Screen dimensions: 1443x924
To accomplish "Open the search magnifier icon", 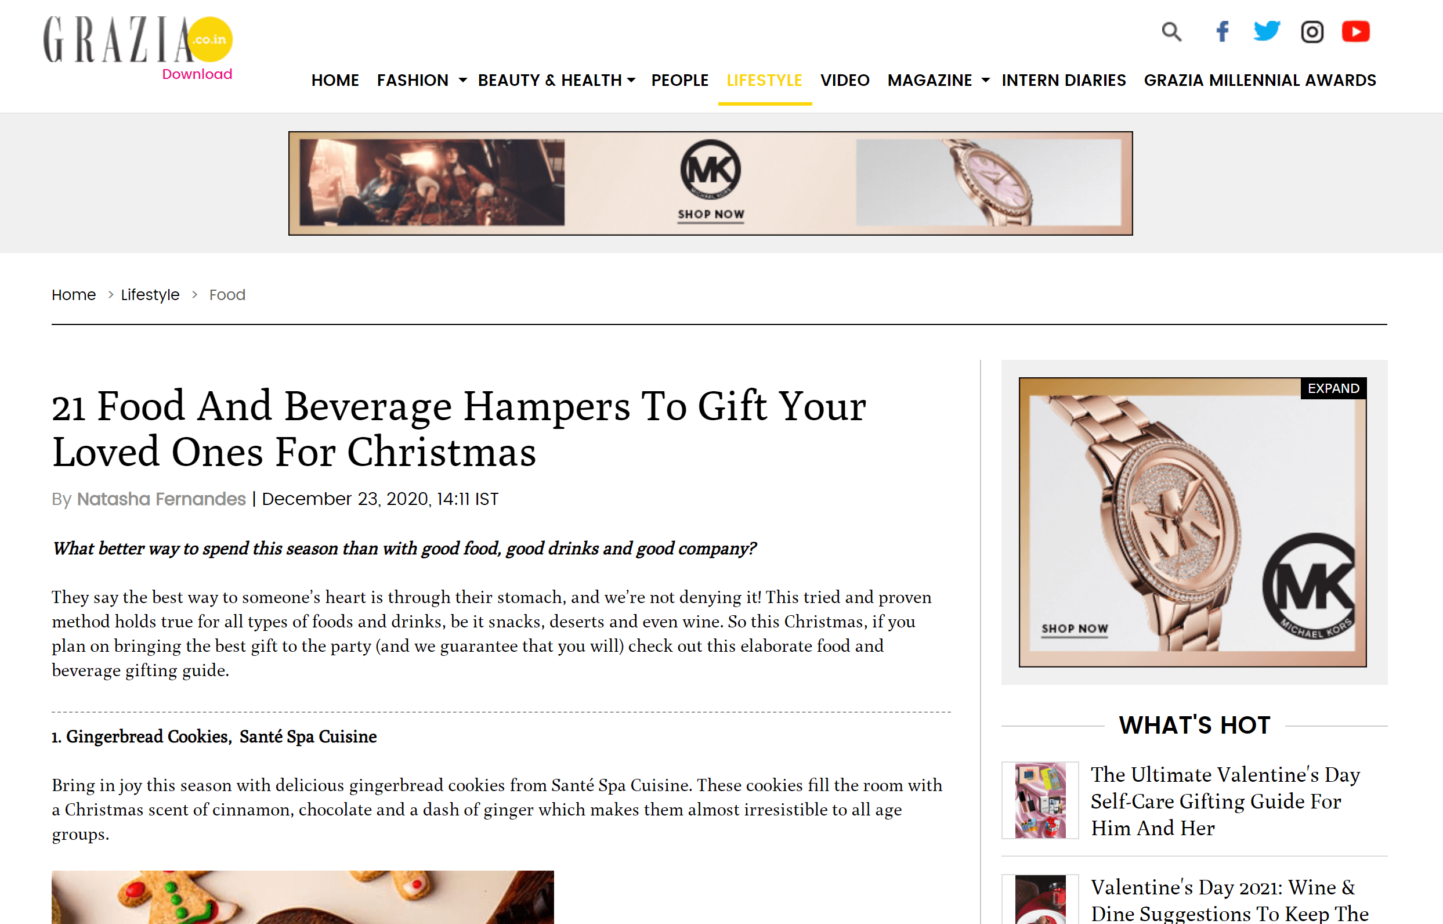I will click(x=1171, y=32).
